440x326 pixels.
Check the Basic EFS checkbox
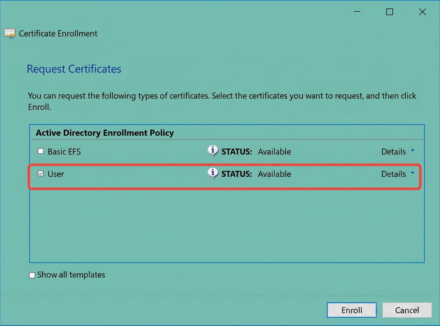pyautogui.click(x=41, y=151)
